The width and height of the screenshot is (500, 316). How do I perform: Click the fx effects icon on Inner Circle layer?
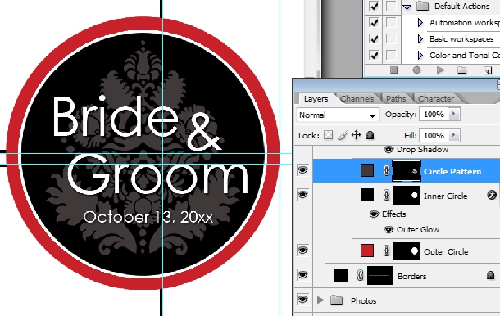[x=492, y=195]
